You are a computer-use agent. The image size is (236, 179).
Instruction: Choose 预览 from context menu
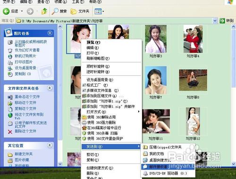pos(111,42)
